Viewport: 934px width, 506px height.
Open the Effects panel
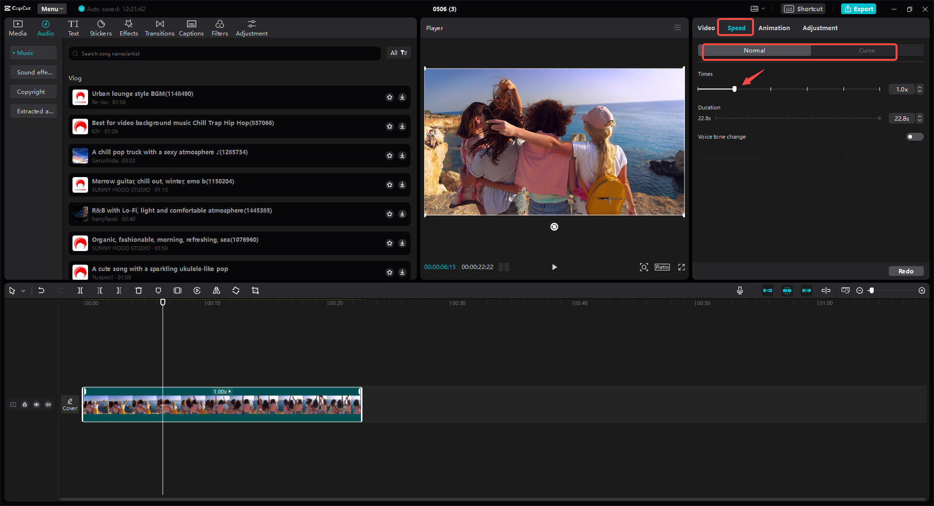128,27
